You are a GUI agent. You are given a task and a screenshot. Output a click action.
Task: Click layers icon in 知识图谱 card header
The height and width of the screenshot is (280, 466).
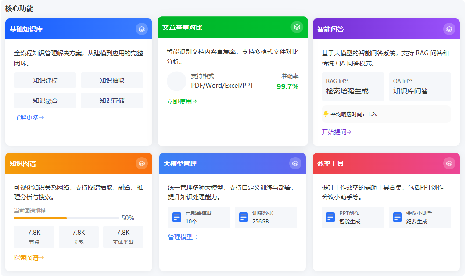142,164
